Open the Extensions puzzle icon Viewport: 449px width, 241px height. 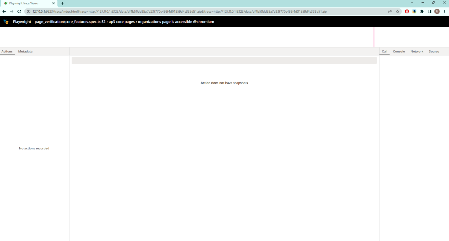pyautogui.click(x=422, y=12)
